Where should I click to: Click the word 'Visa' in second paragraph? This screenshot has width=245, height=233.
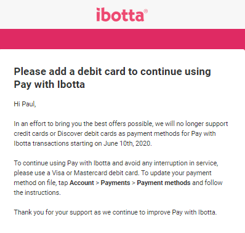click(58, 173)
